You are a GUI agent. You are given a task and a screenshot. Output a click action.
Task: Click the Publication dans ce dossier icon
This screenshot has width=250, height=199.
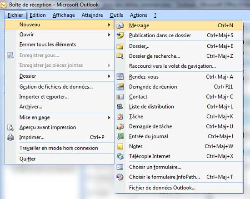120,35
